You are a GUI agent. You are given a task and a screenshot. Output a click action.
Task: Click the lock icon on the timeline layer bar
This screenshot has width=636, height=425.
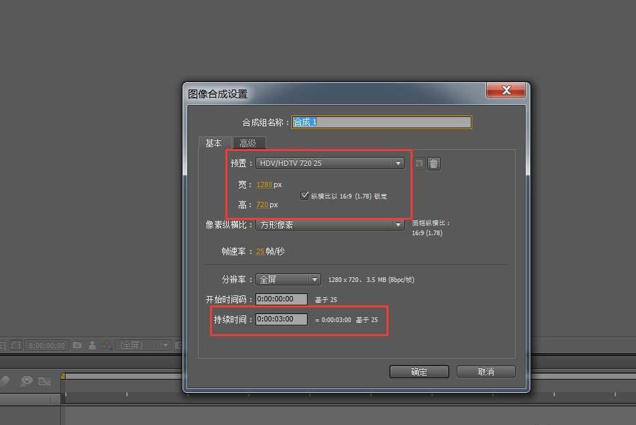tap(63, 376)
